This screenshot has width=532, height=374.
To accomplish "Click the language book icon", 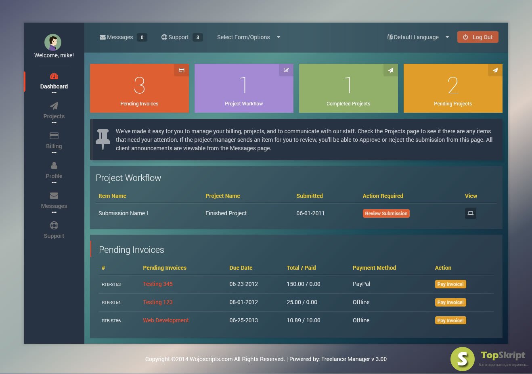I will coord(390,37).
